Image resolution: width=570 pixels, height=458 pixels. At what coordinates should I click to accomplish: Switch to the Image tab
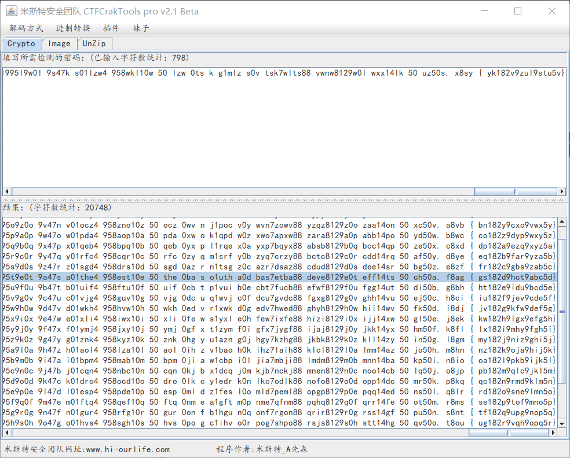tap(59, 43)
